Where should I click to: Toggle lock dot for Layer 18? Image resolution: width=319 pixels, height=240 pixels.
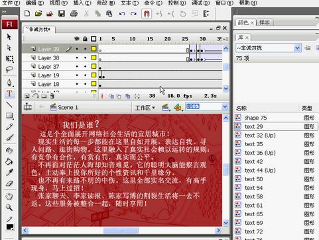pyautogui.click(x=85, y=84)
